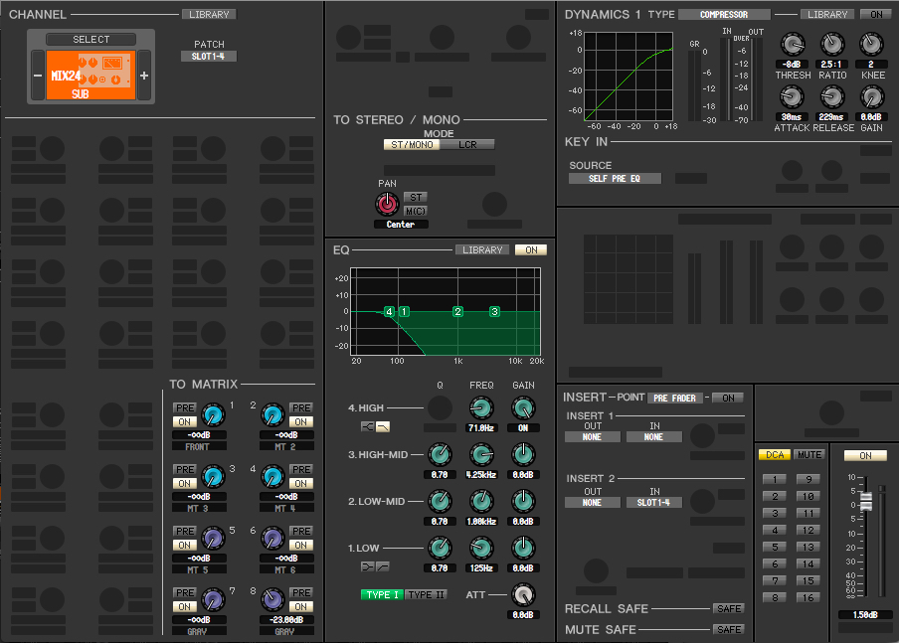Click the LOW-MID GAIN knob
899x643 pixels.
[x=523, y=502]
